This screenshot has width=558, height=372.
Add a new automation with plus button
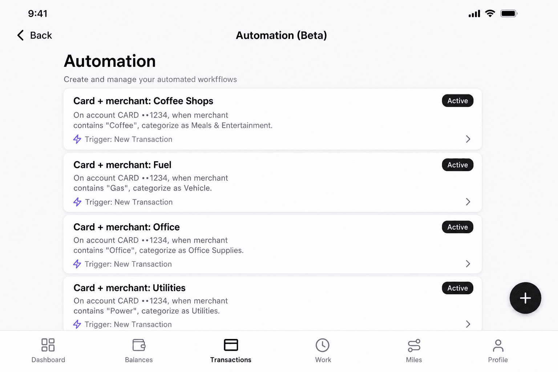pos(525,298)
